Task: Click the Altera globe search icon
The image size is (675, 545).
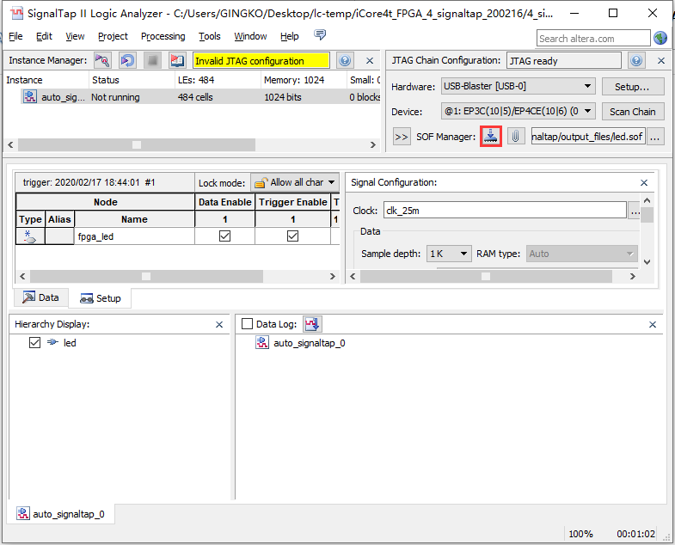Action: click(660, 38)
